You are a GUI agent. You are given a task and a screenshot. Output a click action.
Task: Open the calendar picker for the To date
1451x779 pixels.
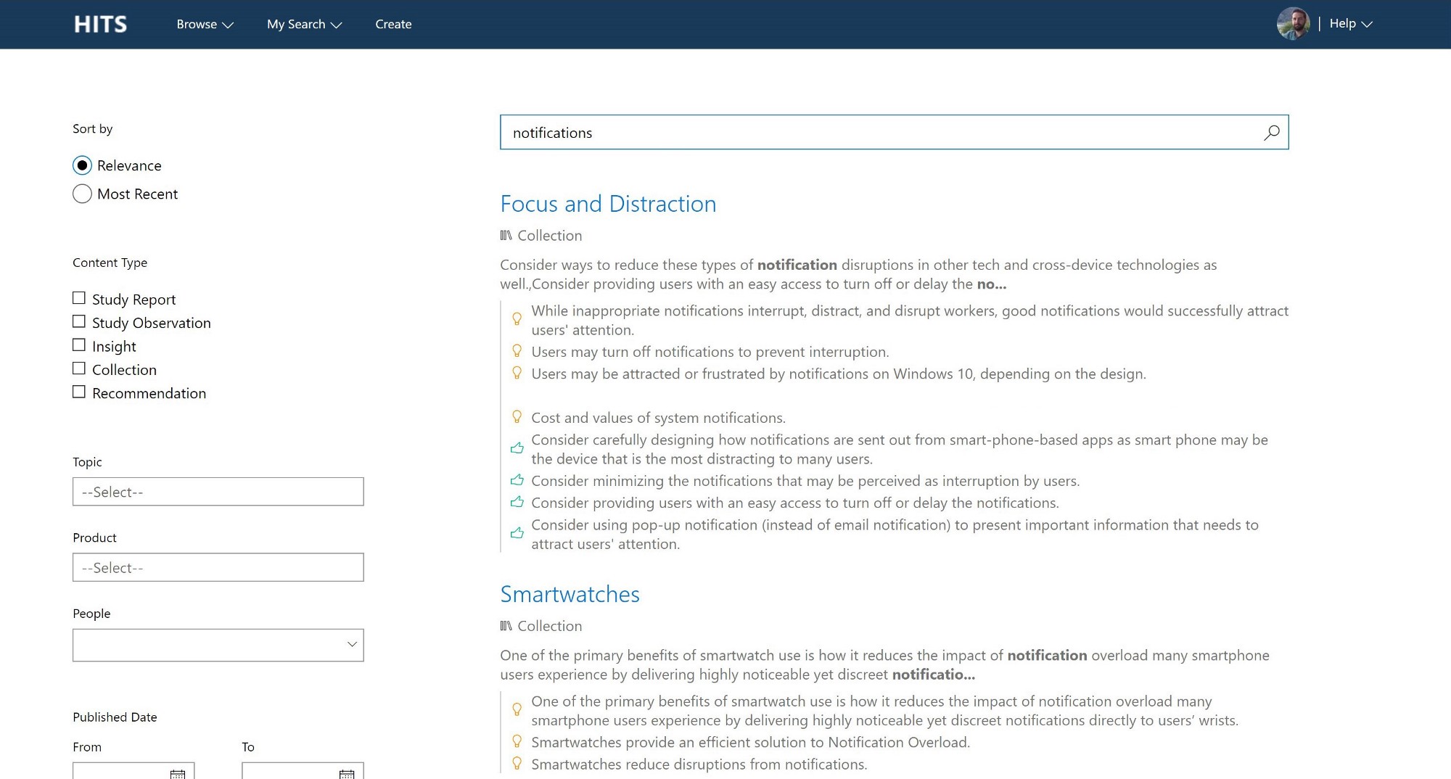click(349, 773)
